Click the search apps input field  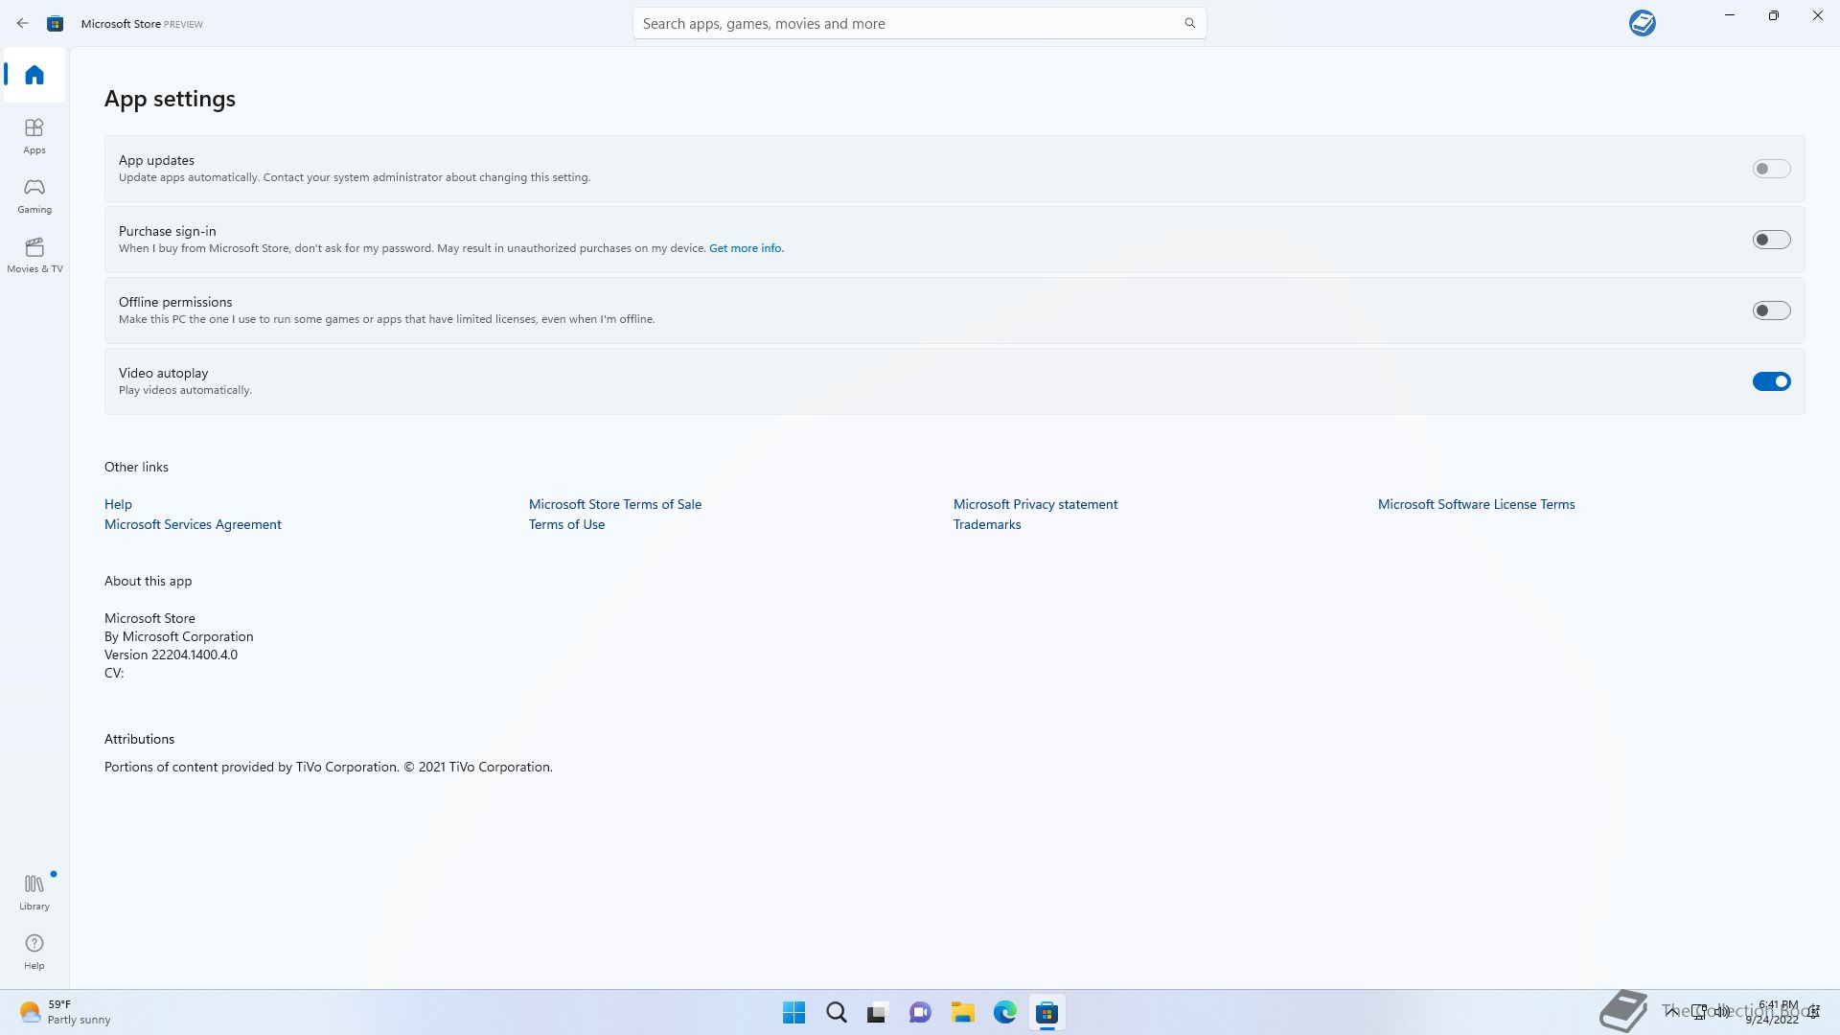click(919, 23)
